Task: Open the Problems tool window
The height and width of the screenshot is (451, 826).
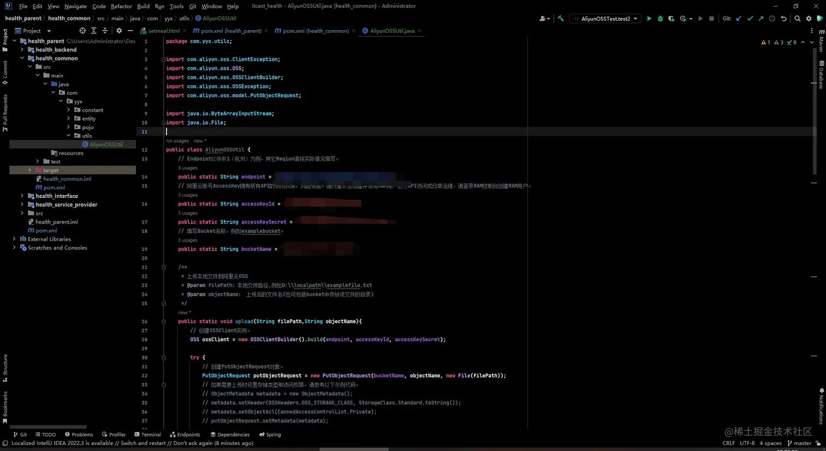Action: coord(79,435)
